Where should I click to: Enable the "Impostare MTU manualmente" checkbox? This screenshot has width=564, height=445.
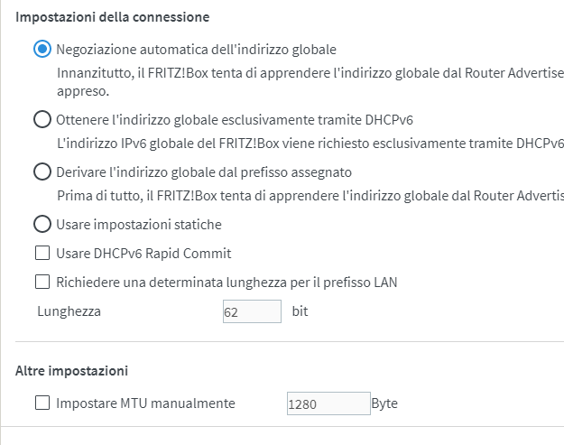(x=42, y=403)
